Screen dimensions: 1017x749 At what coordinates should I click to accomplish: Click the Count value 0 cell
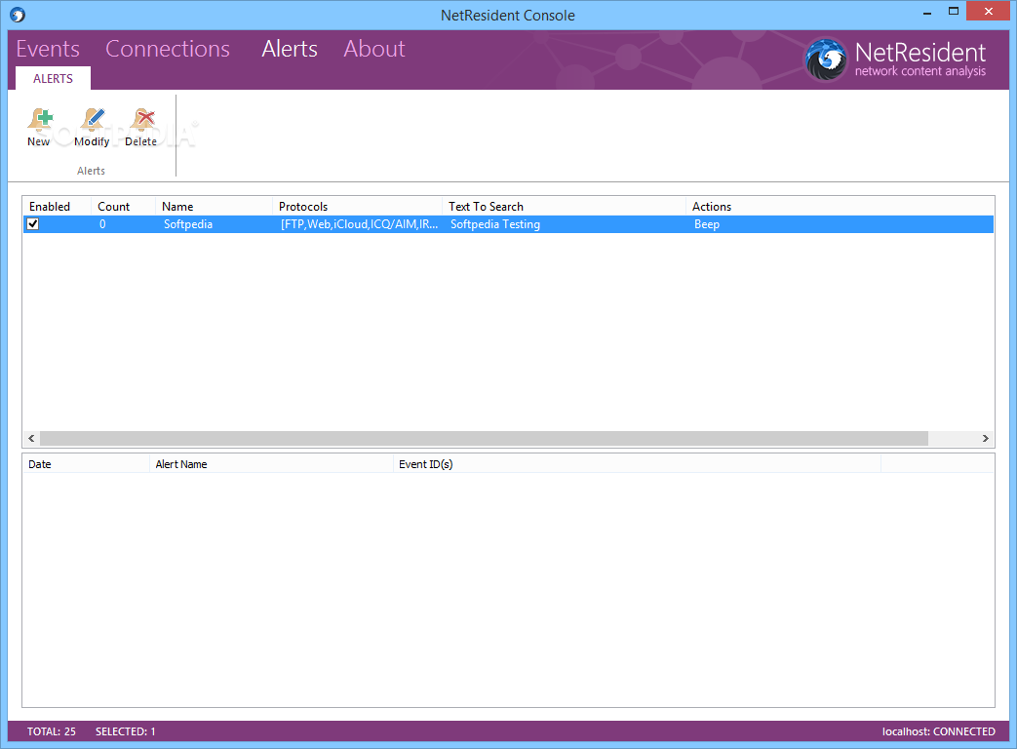(x=102, y=224)
